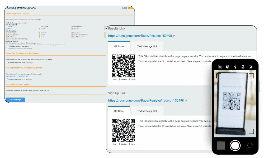Uncheck the Zip Code checkbox
This screenshot has width=264, height=158.
click(x=72, y=28)
